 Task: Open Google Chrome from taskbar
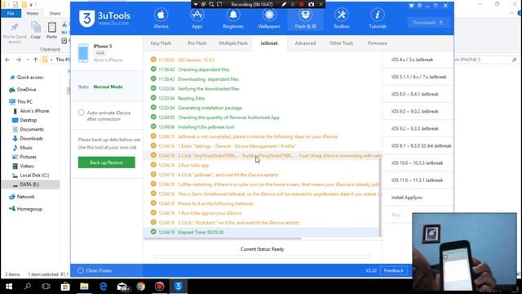coord(141,287)
